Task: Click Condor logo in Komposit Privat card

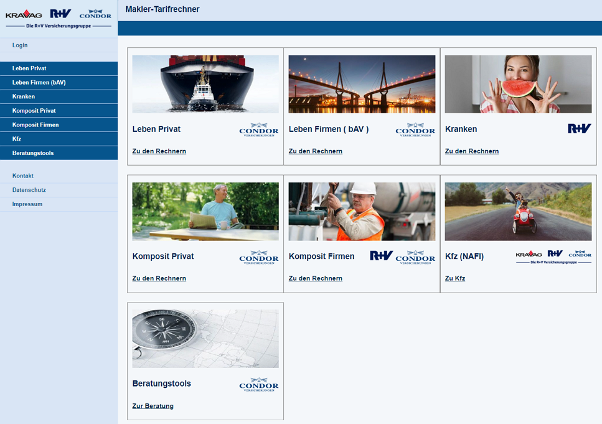Action: pos(259,257)
